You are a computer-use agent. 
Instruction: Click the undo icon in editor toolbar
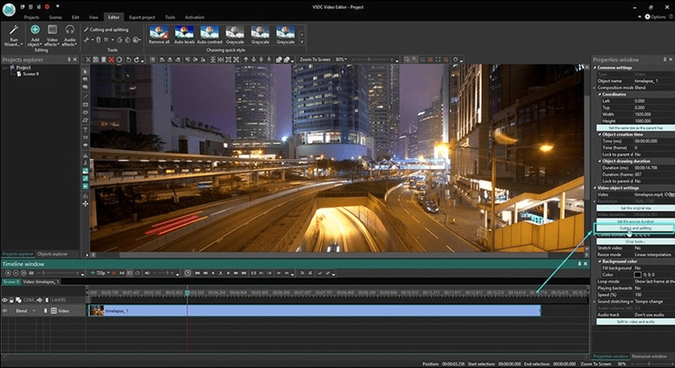pos(128,60)
